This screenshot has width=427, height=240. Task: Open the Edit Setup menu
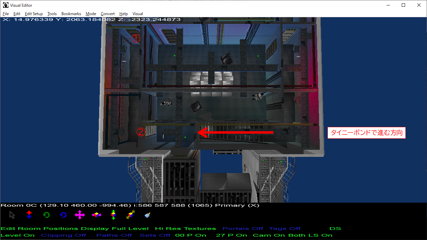coord(34,14)
